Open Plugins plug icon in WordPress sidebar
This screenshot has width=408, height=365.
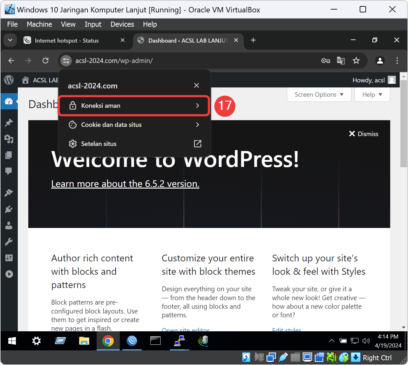(9, 209)
